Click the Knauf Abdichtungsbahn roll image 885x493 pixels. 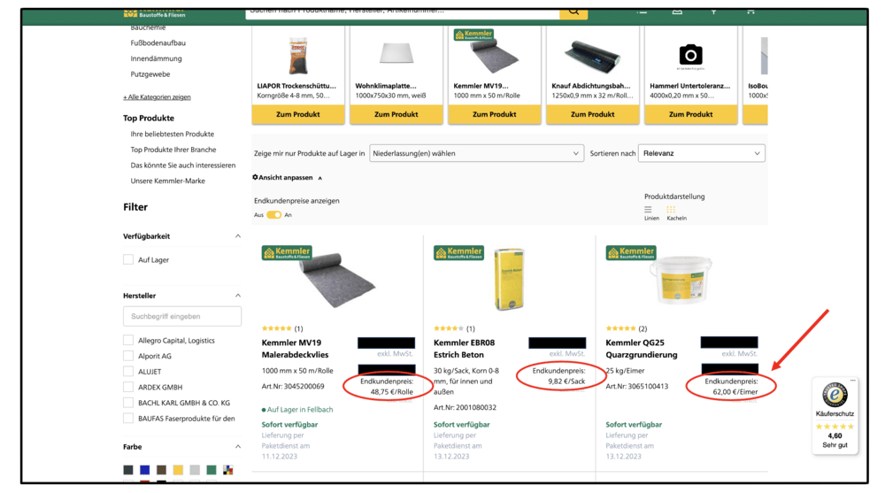[x=592, y=57]
